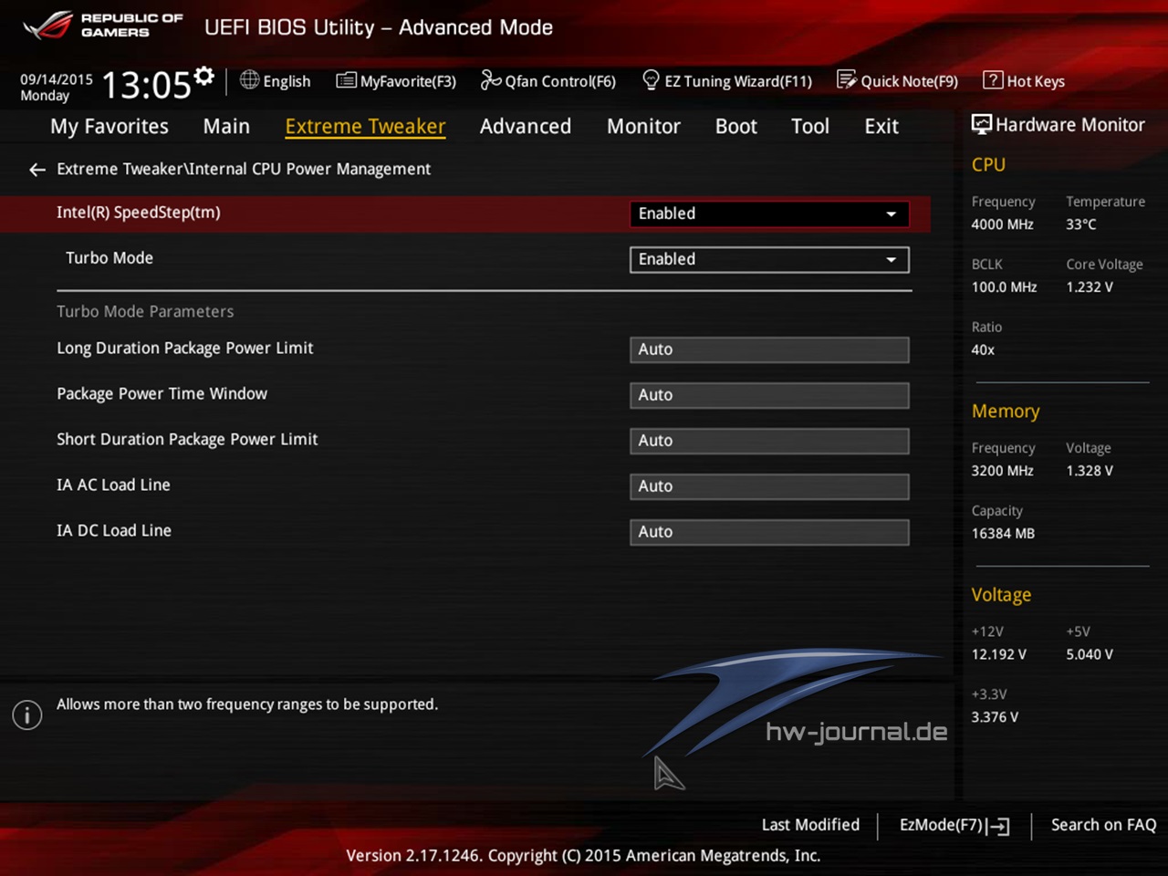Click the Republic of Gamers logo

click(x=103, y=26)
